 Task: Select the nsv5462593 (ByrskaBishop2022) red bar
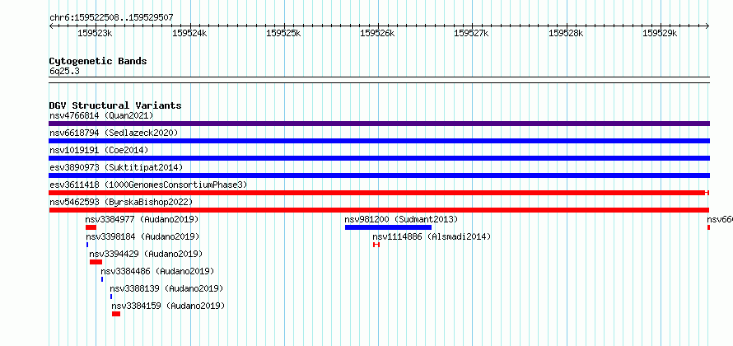(x=379, y=210)
